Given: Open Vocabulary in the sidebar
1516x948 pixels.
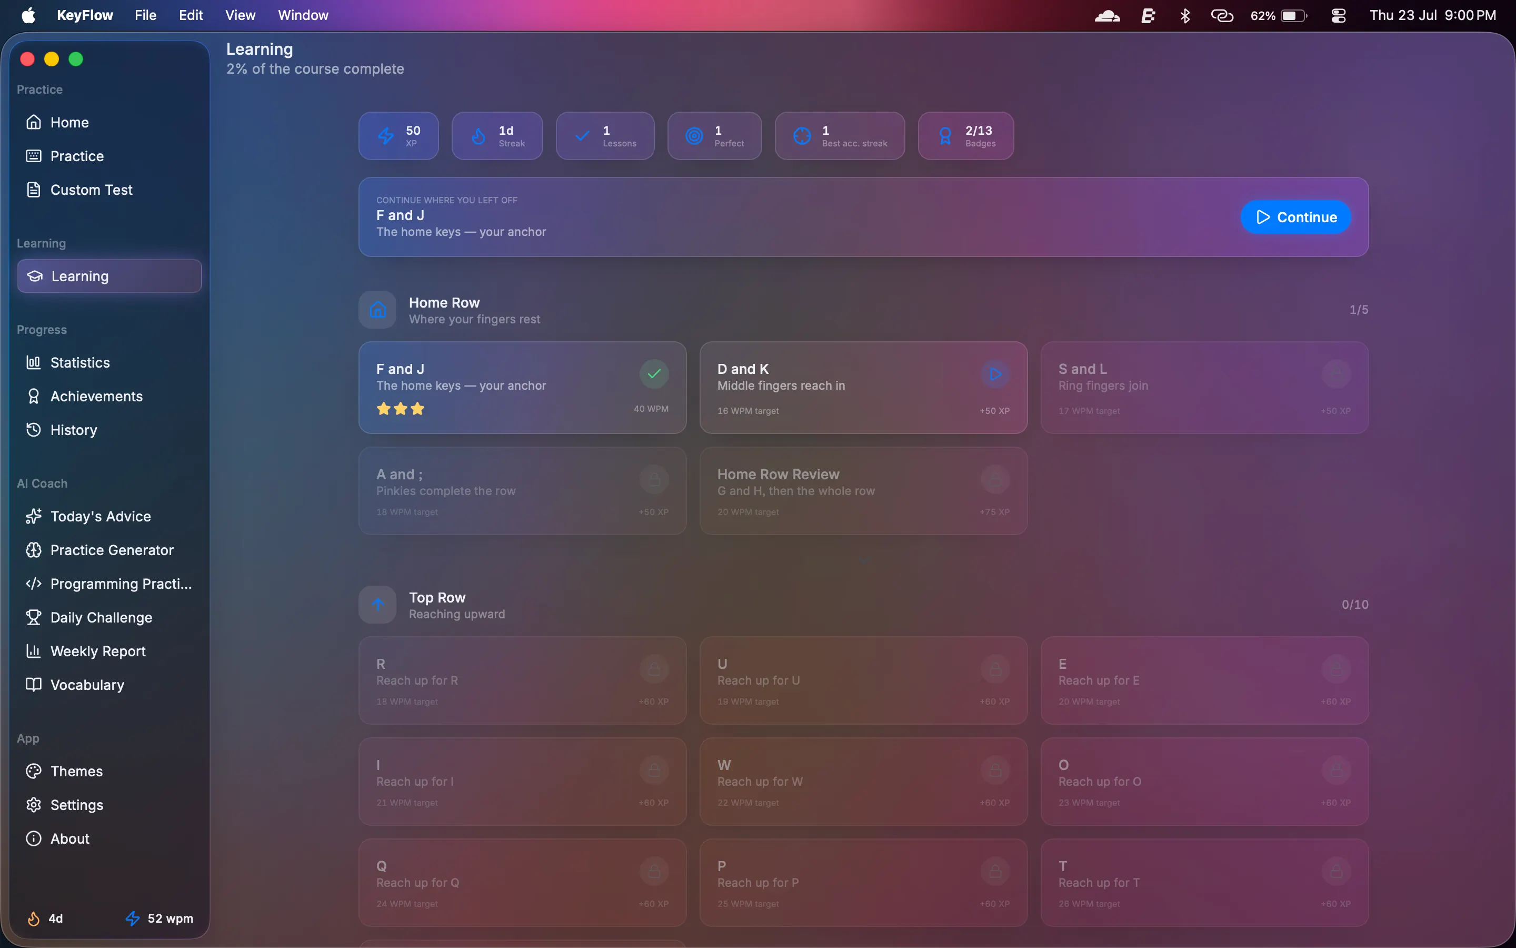Looking at the screenshot, I should [109, 685].
